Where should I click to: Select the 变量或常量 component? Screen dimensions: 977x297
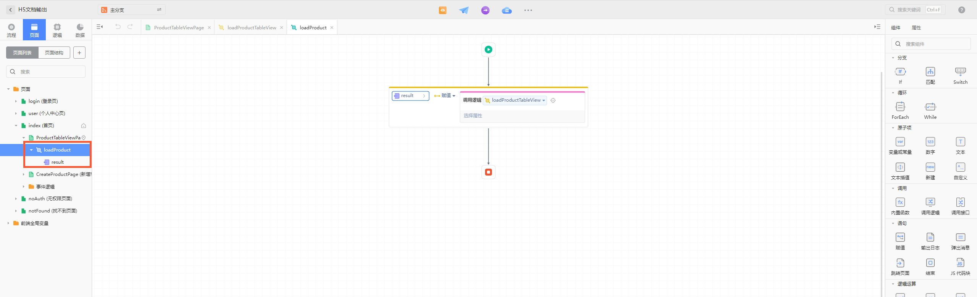pos(900,145)
